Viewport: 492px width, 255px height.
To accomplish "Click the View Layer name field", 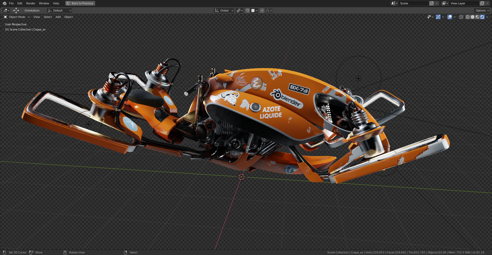I will coord(464,3).
